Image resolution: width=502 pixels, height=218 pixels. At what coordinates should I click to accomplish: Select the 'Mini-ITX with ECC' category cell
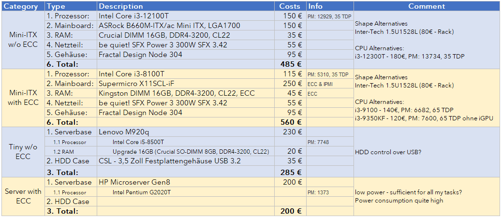tap(23, 98)
